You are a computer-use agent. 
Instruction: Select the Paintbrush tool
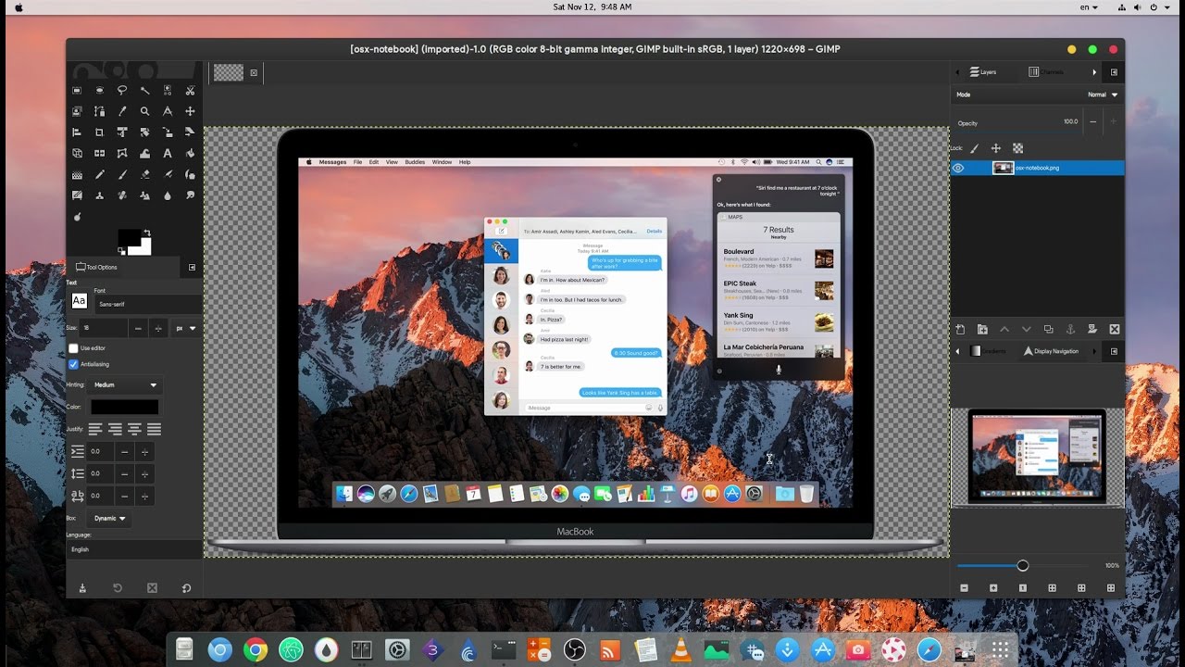tap(121, 174)
